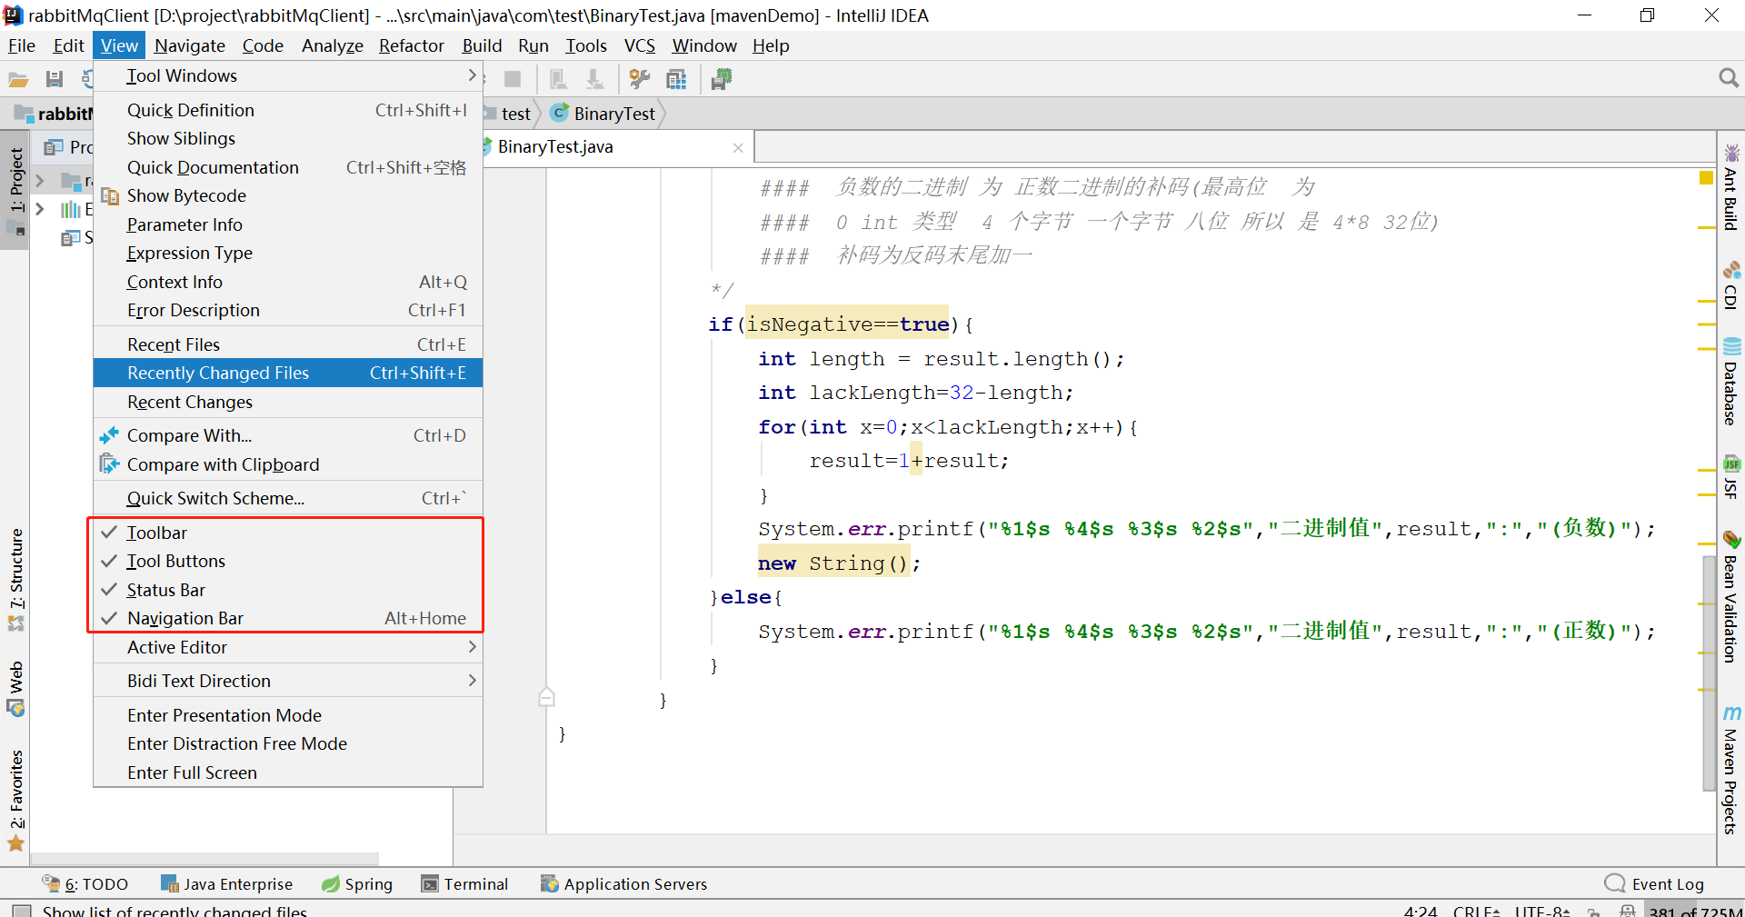The width and height of the screenshot is (1745, 917).
Task: Click the memory indicator 381 of 725M
Action: 1694,911
